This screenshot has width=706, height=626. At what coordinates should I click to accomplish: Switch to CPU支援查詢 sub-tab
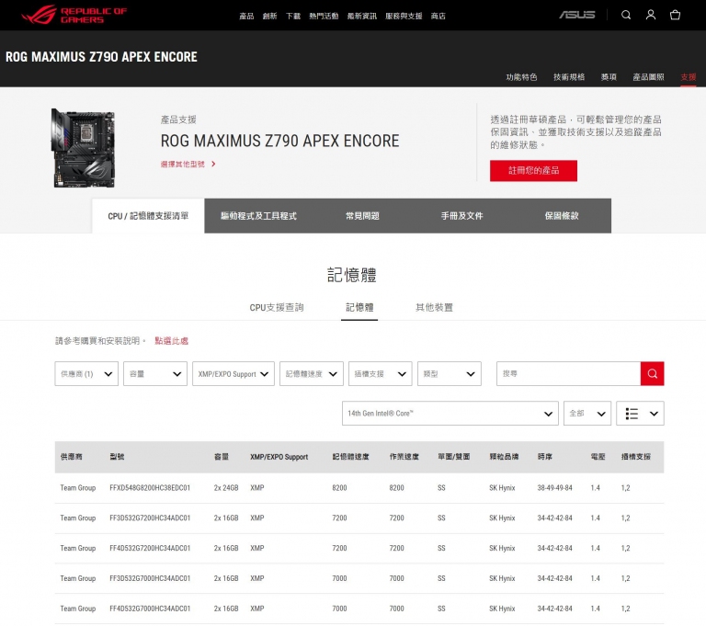pos(277,308)
